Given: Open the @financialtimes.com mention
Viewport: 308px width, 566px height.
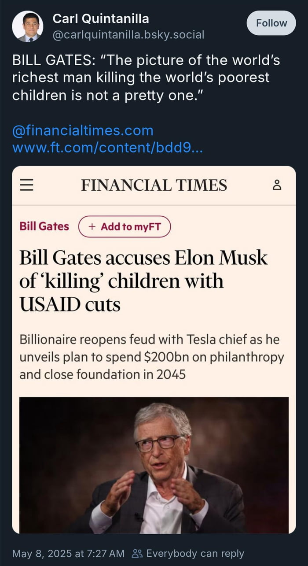Looking at the screenshot, I should tap(83, 131).
